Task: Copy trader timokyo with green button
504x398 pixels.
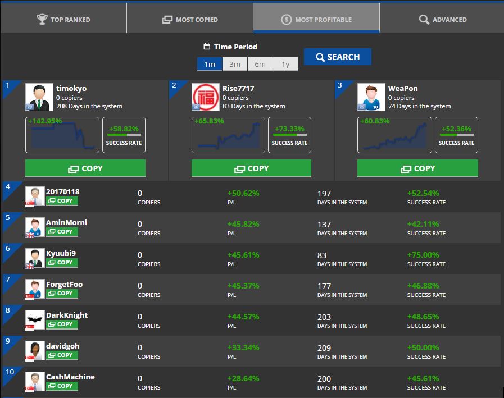Action: (85, 168)
